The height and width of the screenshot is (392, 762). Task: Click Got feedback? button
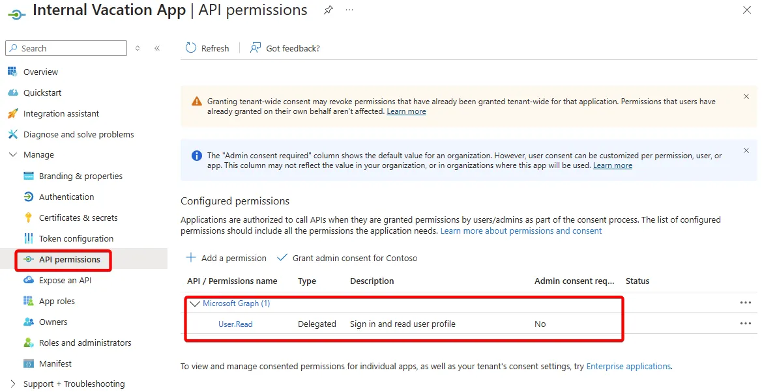[x=285, y=48]
